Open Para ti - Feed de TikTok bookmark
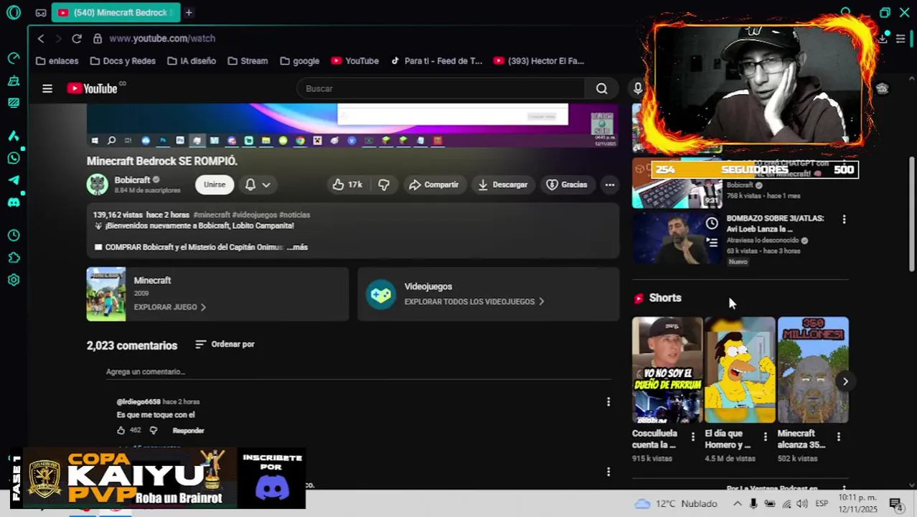 click(x=436, y=61)
